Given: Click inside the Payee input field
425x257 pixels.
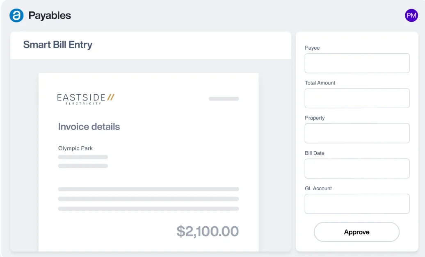Looking at the screenshot, I should [x=356, y=63].
